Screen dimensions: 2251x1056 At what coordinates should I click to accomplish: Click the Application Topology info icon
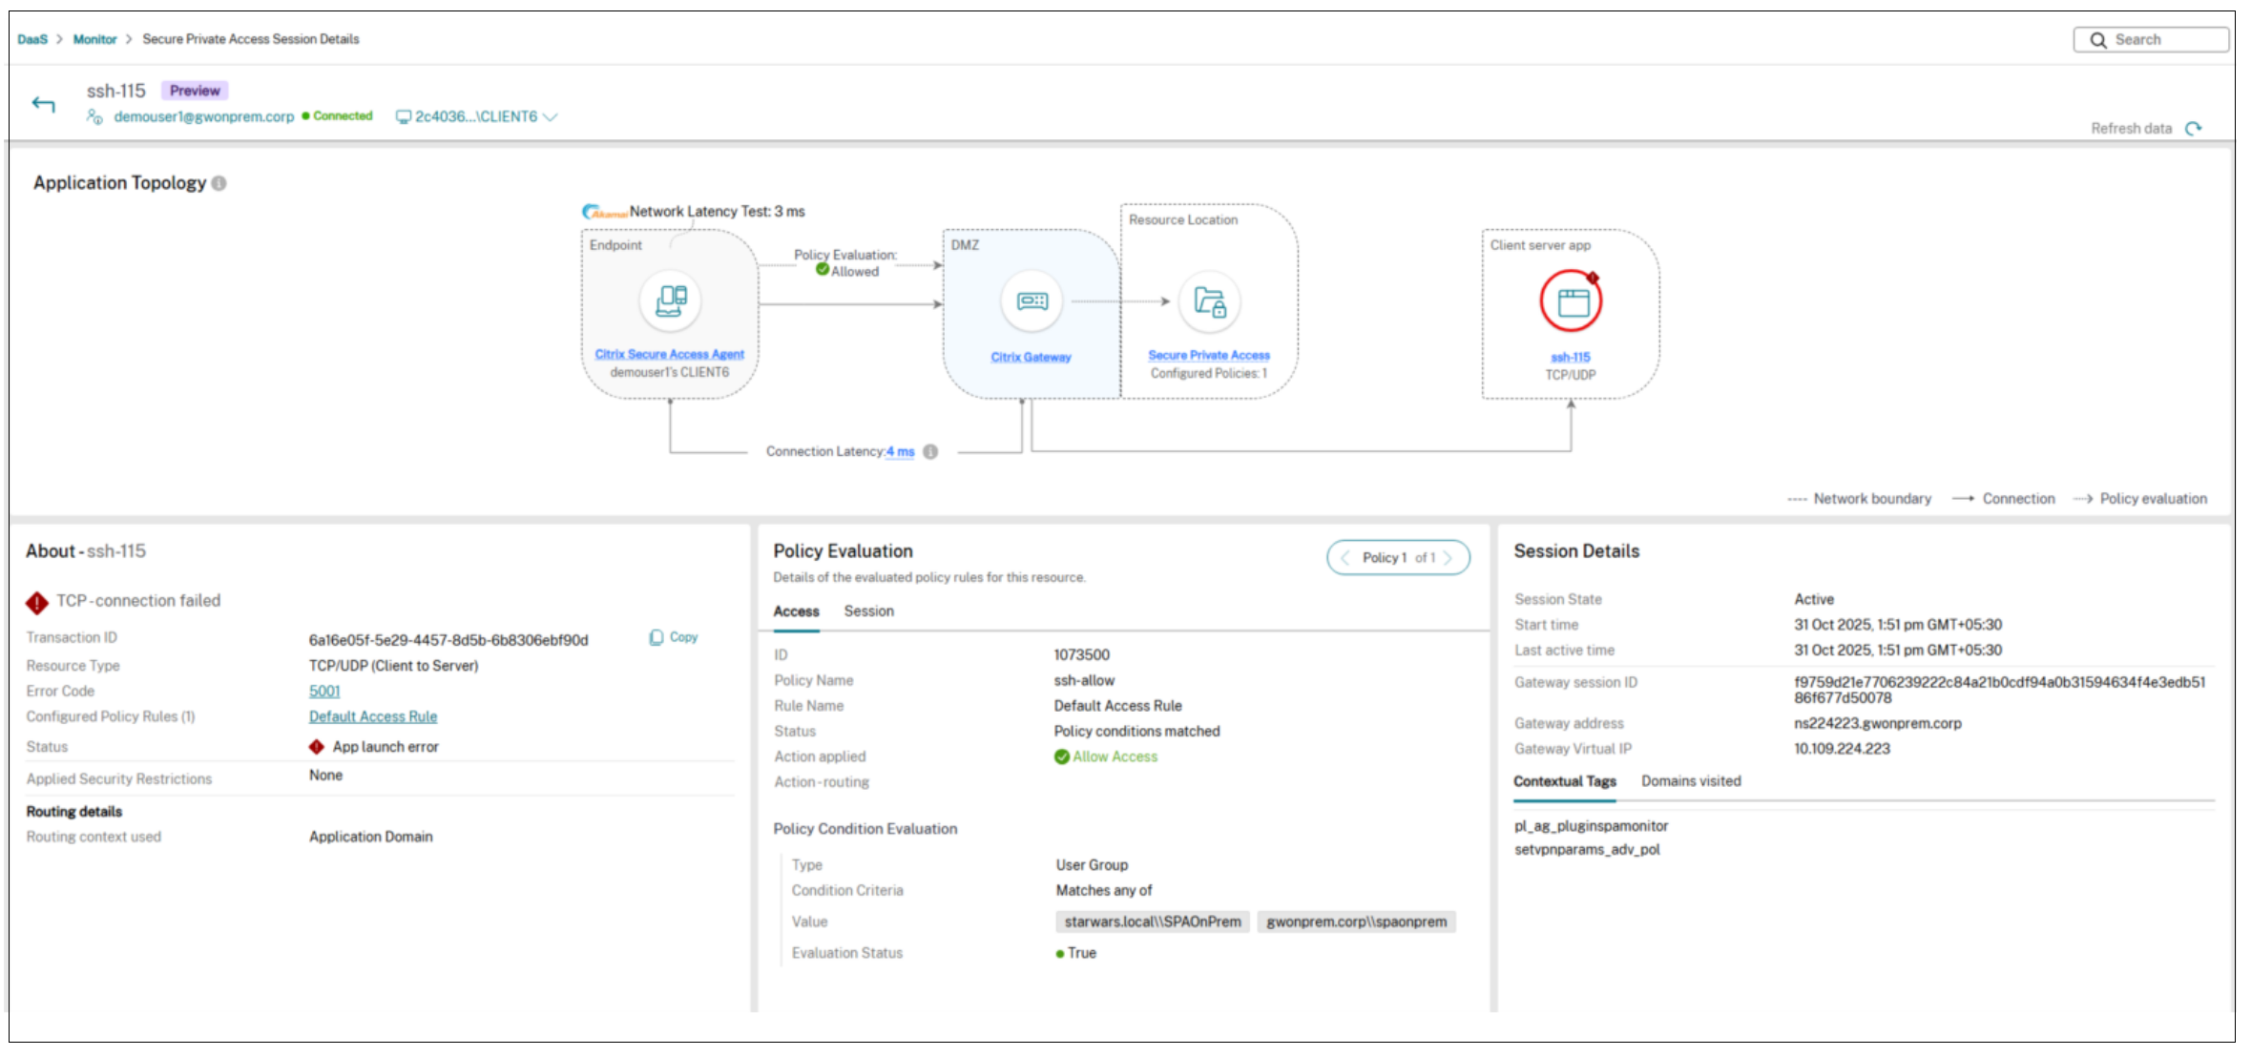219,183
